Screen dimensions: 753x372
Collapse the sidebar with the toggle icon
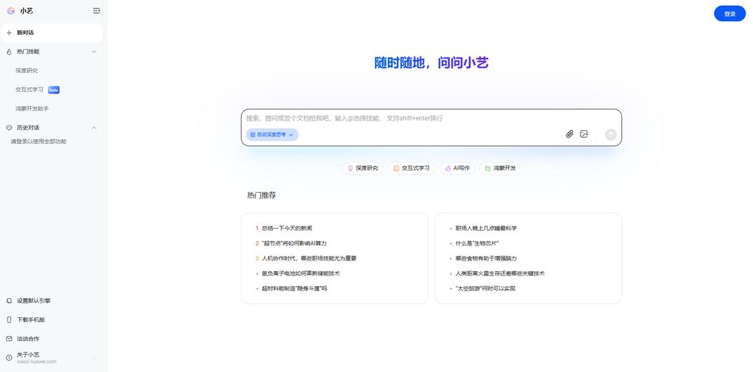coord(96,11)
